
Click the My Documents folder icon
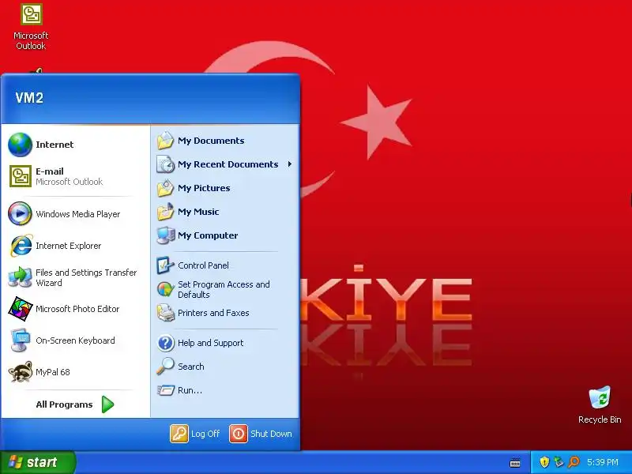pos(165,141)
